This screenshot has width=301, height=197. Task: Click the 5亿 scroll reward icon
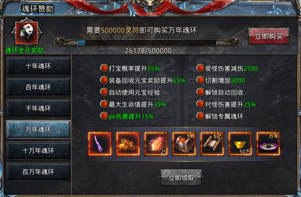(212, 144)
